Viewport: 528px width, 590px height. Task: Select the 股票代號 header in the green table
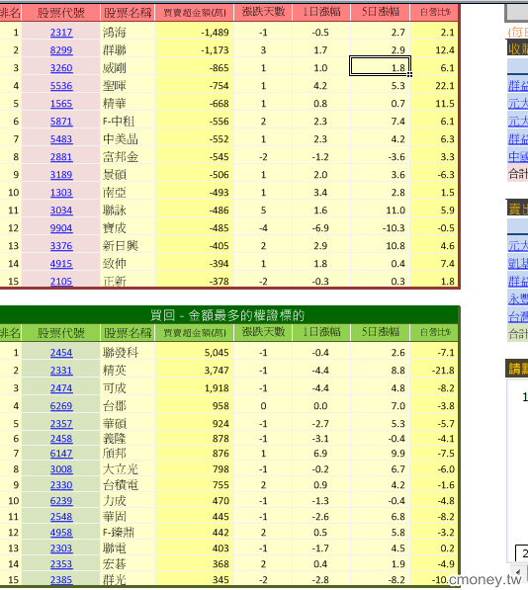coord(61,333)
